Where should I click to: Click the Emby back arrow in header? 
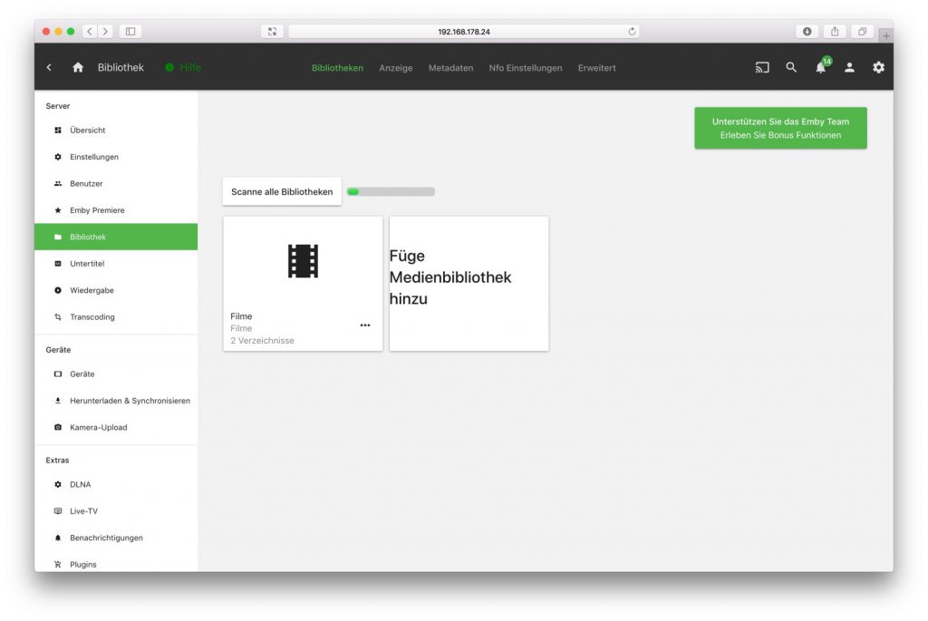(49, 67)
